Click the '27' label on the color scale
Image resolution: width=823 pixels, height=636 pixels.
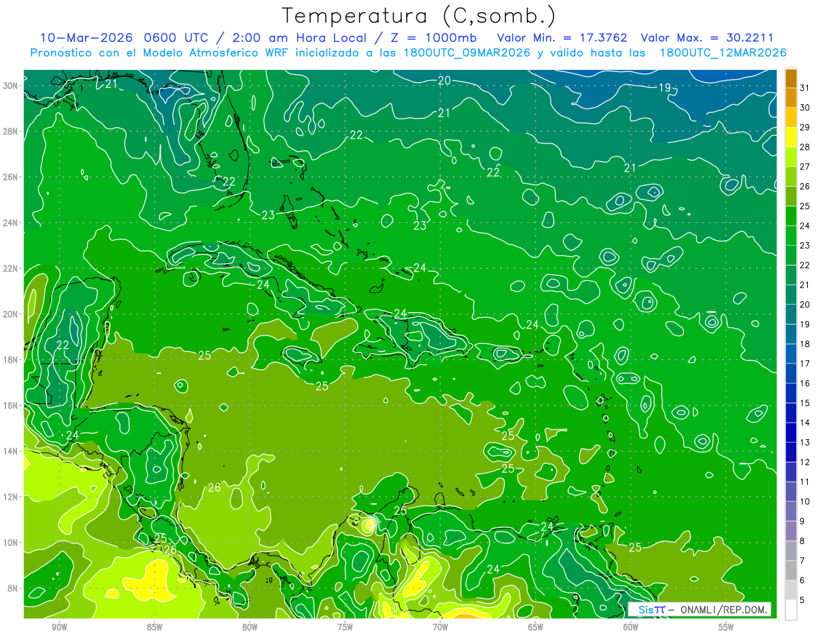point(805,166)
